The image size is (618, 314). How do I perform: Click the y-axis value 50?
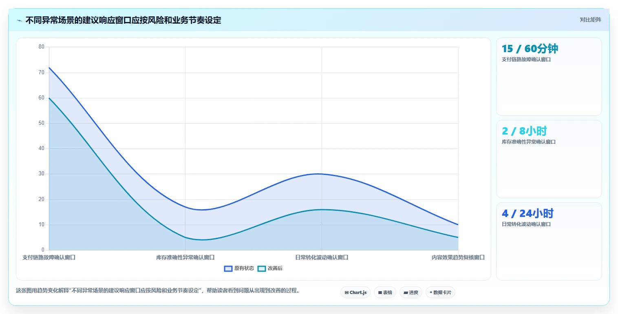click(x=41, y=123)
